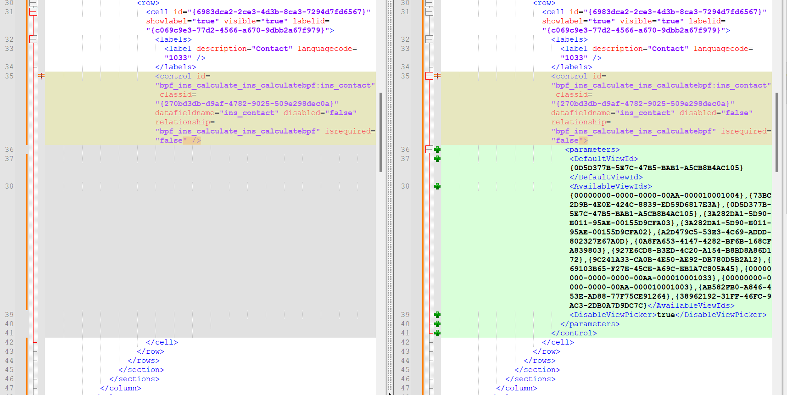Collapse the cell fold marker on left line 31
The height and width of the screenshot is (395, 787).
click(x=33, y=12)
